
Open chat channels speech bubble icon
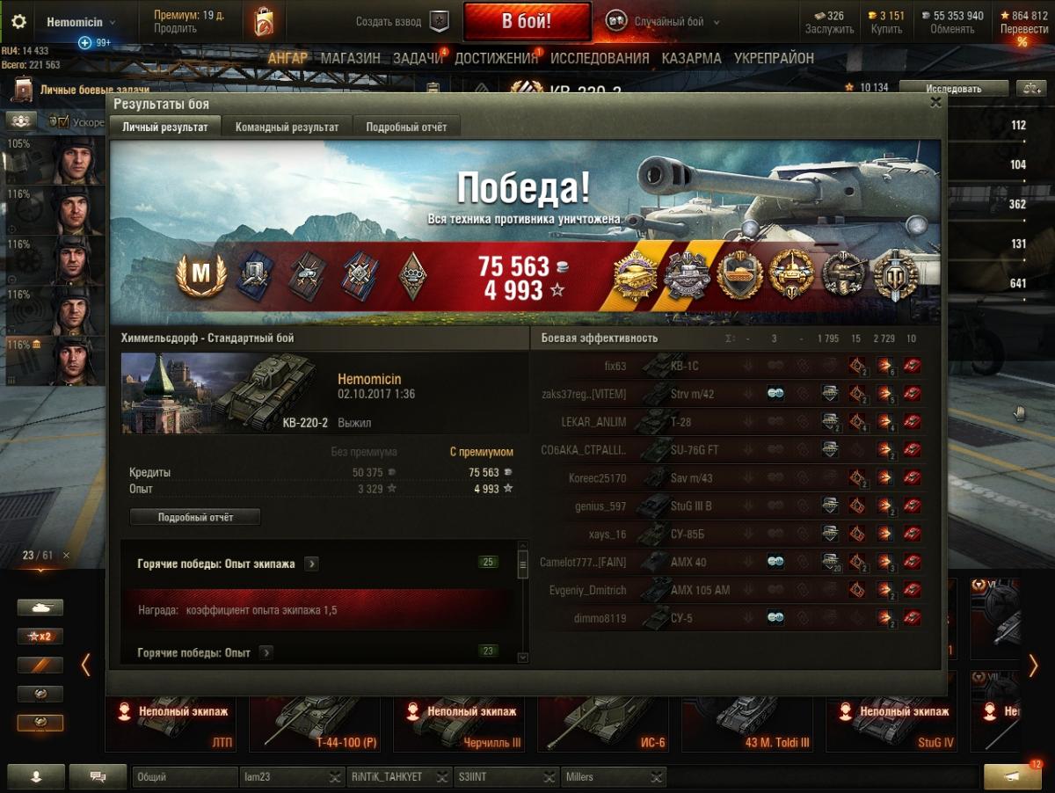[x=98, y=776]
